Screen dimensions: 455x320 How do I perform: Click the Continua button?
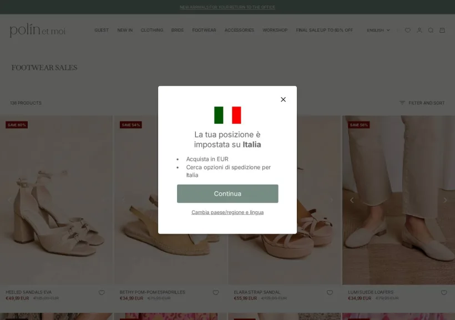228,194
